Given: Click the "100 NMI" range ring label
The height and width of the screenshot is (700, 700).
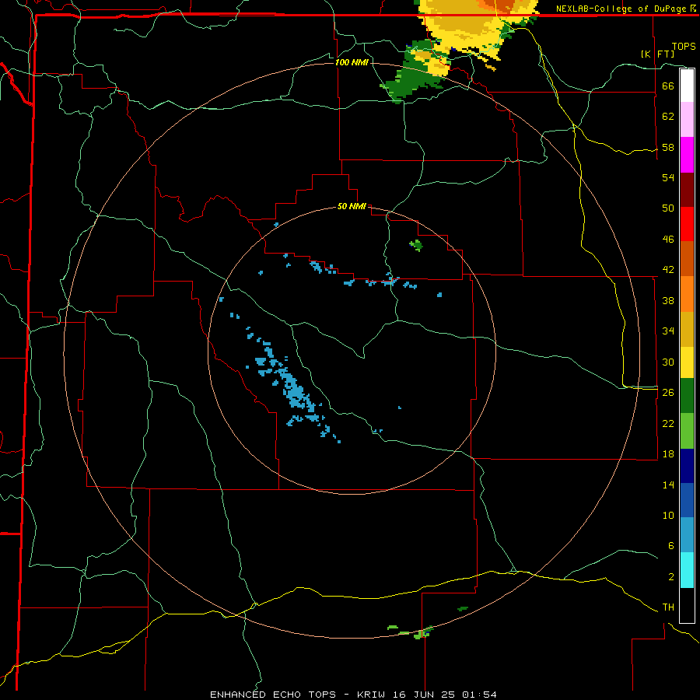Looking at the screenshot, I should pyautogui.click(x=352, y=62).
